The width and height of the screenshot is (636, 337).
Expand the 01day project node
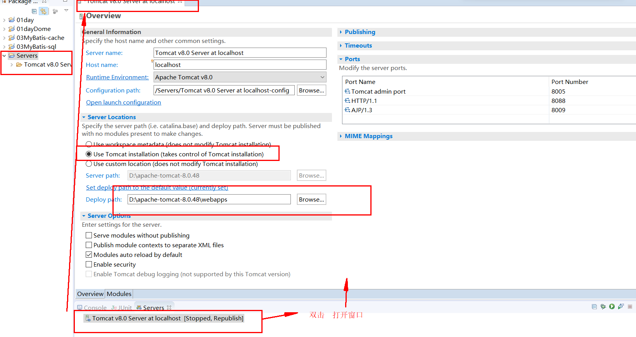(4, 20)
